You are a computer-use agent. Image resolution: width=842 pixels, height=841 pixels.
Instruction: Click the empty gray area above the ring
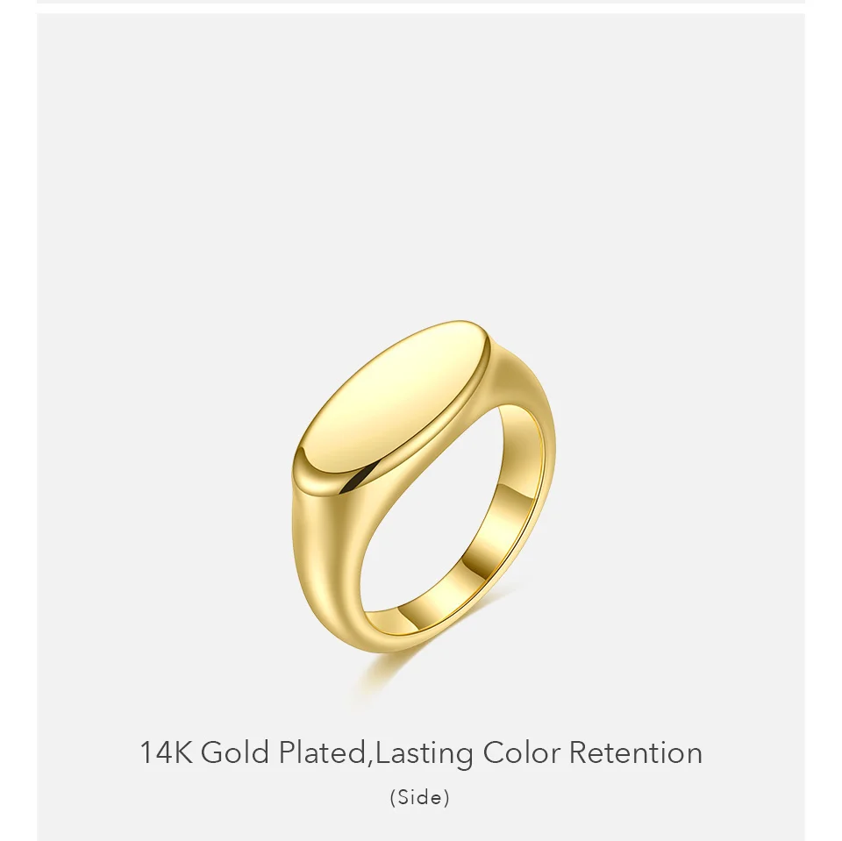421,161
